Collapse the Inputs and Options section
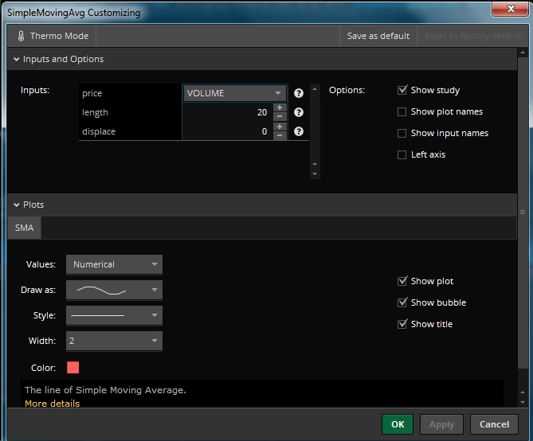The height and width of the screenshot is (441, 533). [x=17, y=59]
